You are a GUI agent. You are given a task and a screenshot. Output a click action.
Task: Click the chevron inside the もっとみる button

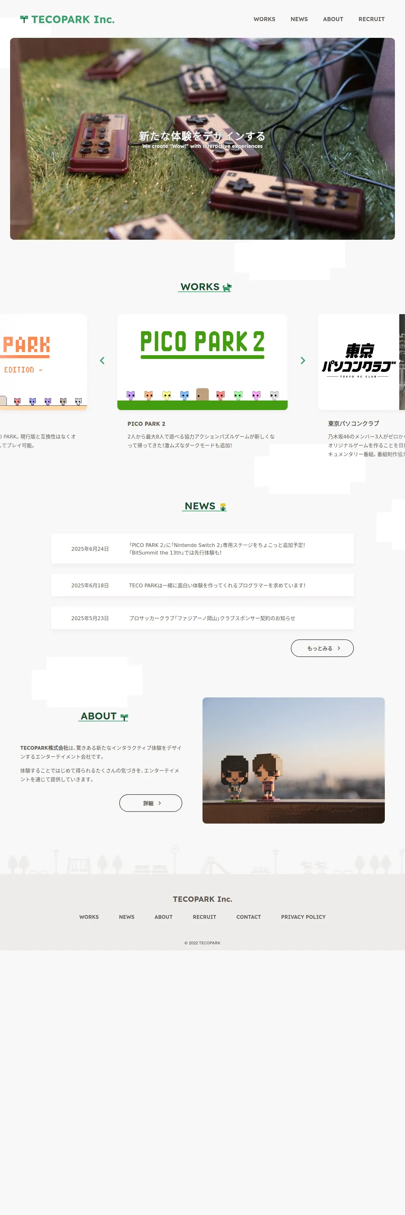pyautogui.click(x=338, y=648)
